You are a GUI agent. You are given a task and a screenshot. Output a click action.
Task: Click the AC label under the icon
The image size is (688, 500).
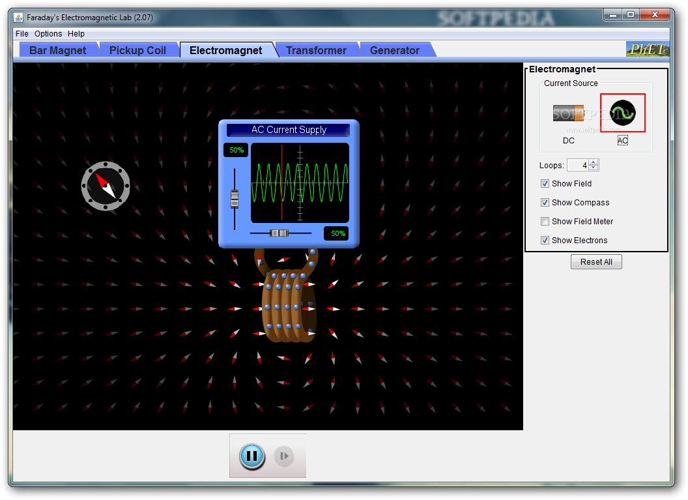click(x=623, y=140)
